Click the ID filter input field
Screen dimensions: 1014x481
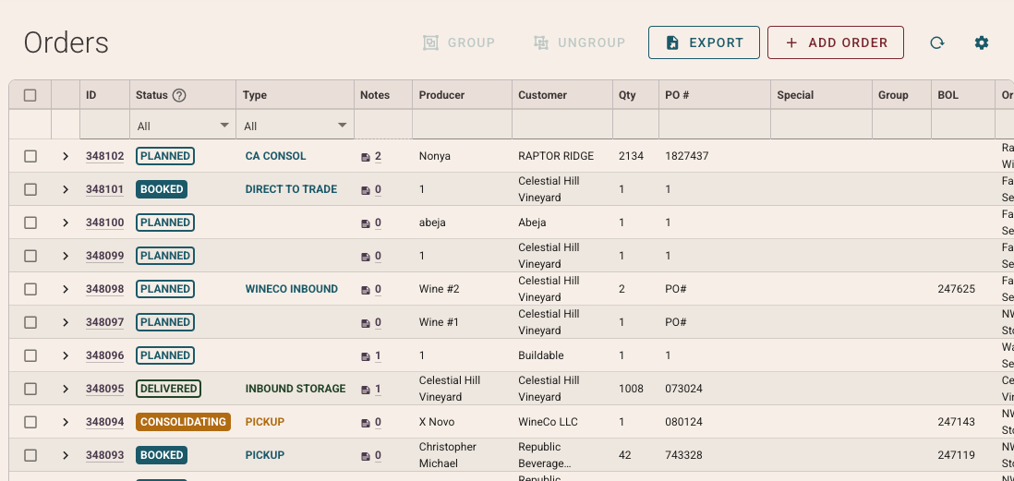coord(104,124)
